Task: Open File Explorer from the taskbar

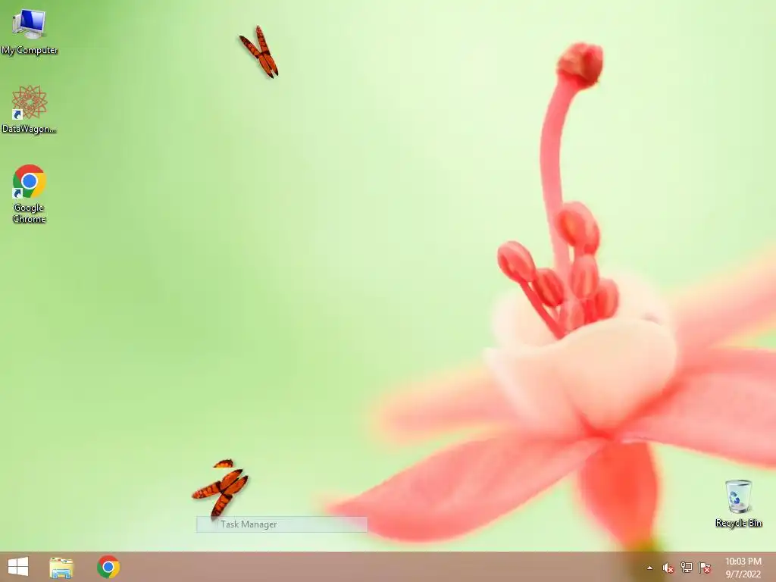Action: point(61,567)
